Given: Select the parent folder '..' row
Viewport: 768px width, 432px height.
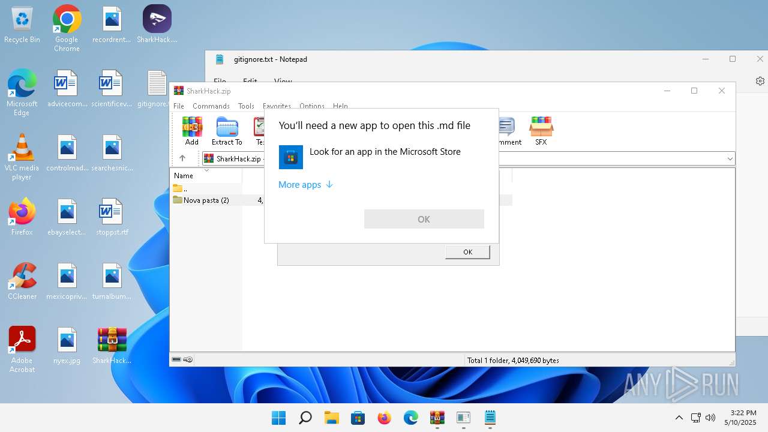Looking at the screenshot, I should pos(207,188).
